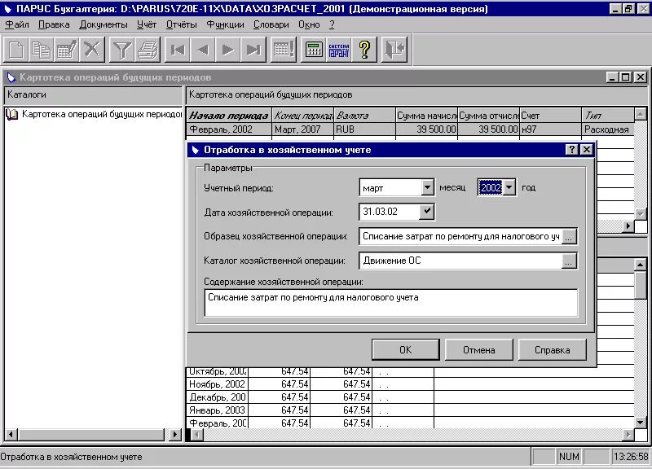Click the calendar with exclamation toolbar icon
This screenshot has height=469, width=652.
click(x=283, y=50)
